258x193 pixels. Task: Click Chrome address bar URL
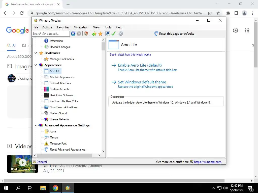tap(120, 13)
